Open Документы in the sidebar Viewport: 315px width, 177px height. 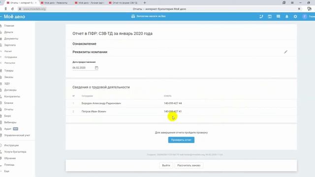[11, 38]
